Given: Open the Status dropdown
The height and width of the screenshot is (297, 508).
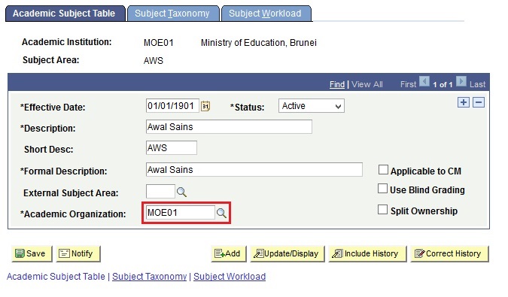Looking at the screenshot, I should point(312,106).
